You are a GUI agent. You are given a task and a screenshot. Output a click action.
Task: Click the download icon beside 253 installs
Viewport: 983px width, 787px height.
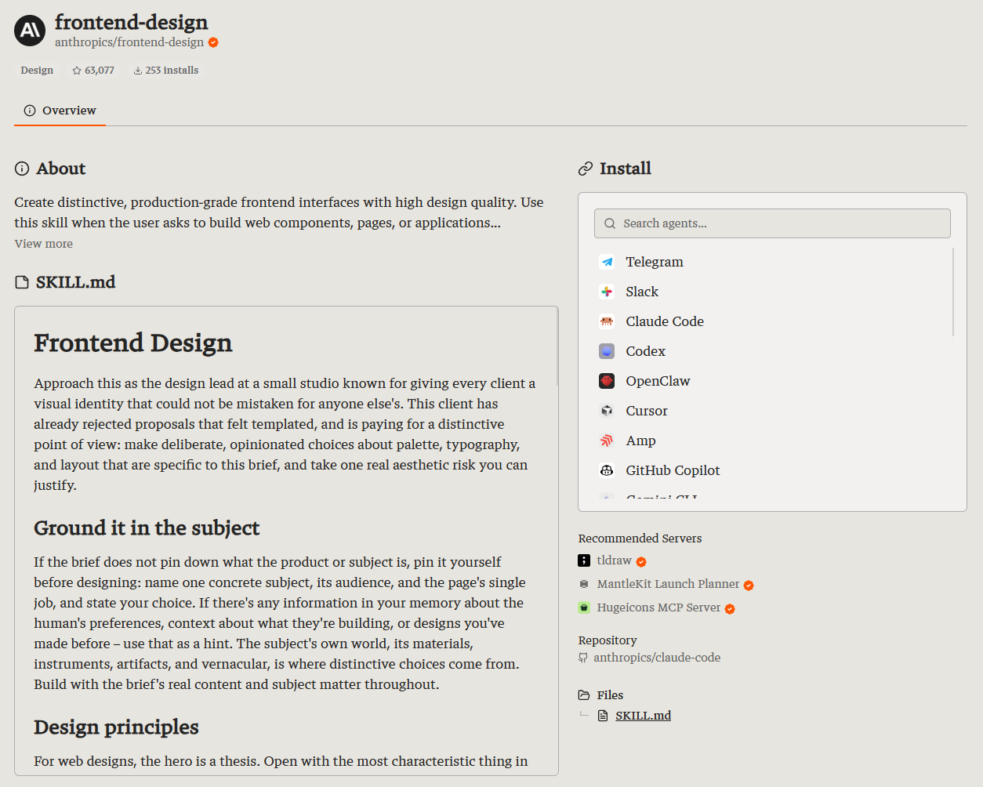coord(138,71)
